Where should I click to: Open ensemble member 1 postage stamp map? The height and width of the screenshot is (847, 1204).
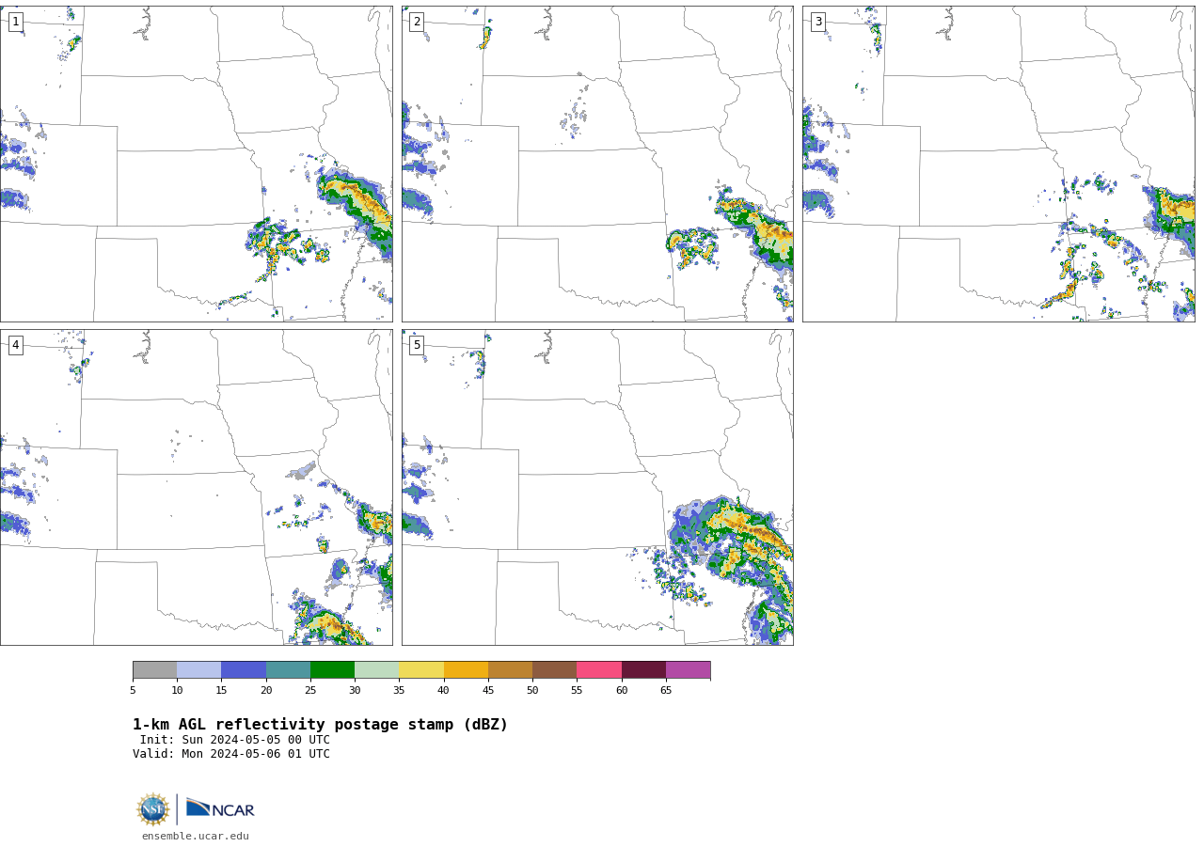tap(196, 164)
